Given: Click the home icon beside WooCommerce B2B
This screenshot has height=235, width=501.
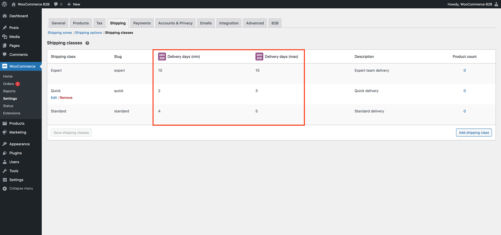Looking at the screenshot, I should 14,4.
